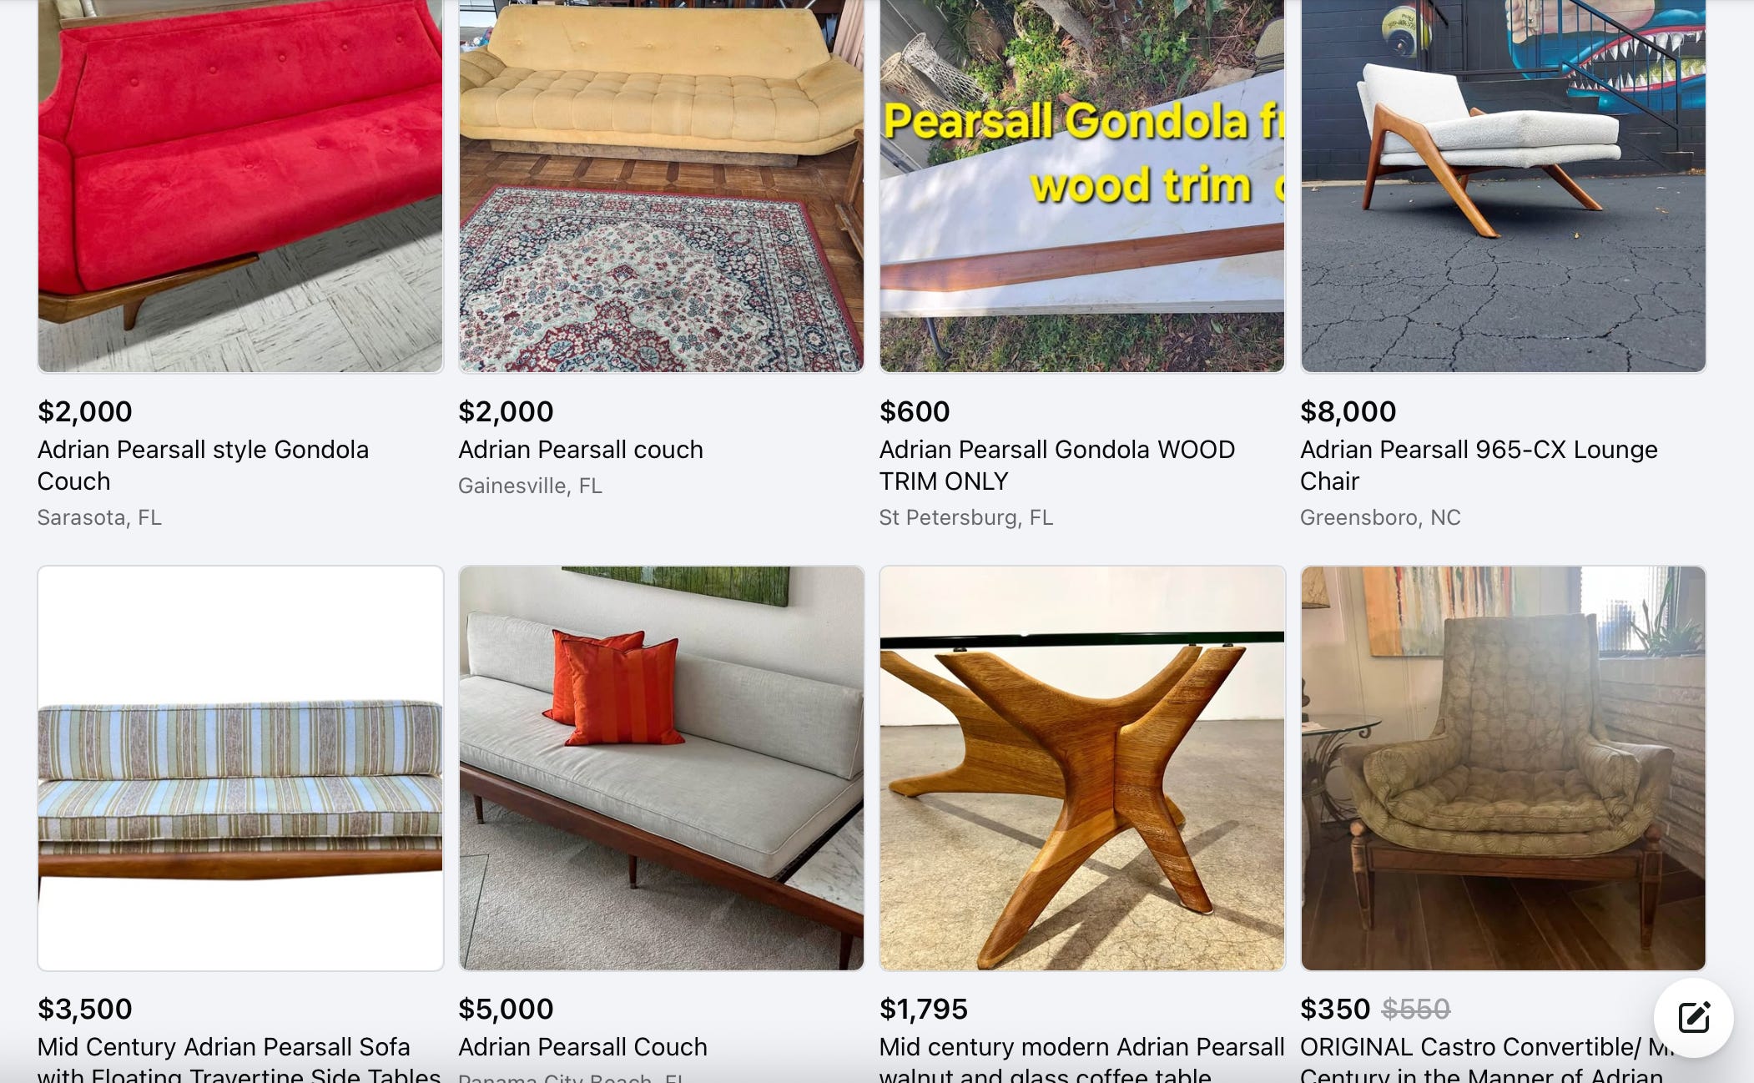Open the Gainesville Adrian Pearsall couch listing
Screen dimensions: 1754x1083
click(581, 450)
